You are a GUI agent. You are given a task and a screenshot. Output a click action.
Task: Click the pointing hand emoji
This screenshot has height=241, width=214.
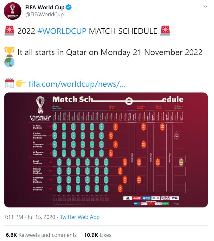tap(20, 84)
